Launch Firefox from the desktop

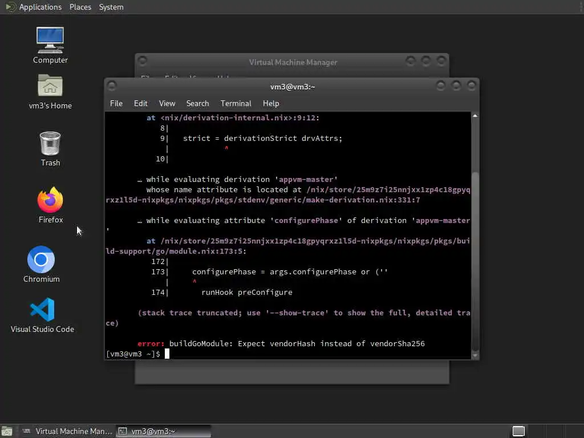pos(50,205)
